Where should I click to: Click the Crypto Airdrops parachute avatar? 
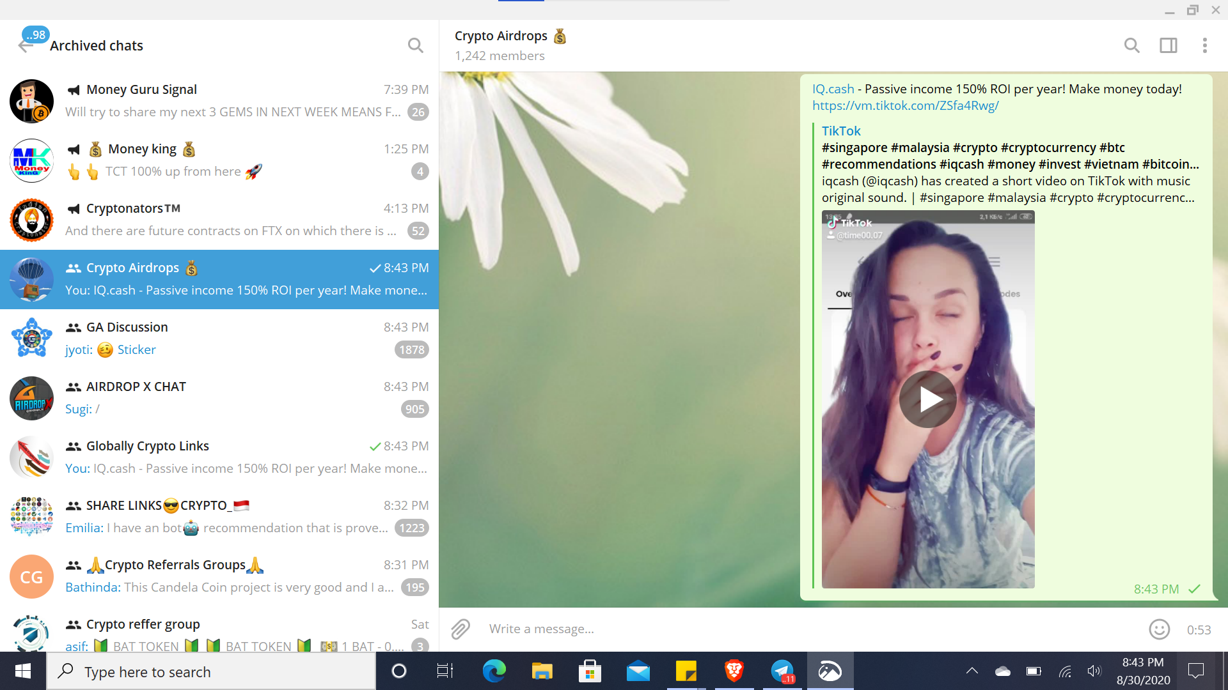click(x=31, y=279)
